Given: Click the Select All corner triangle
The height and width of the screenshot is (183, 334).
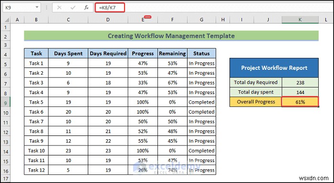Looking at the screenshot, I should [x=7, y=20].
